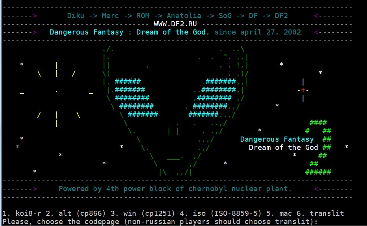
Task: Click "SoG" in the lineage header
Action: [225, 16]
